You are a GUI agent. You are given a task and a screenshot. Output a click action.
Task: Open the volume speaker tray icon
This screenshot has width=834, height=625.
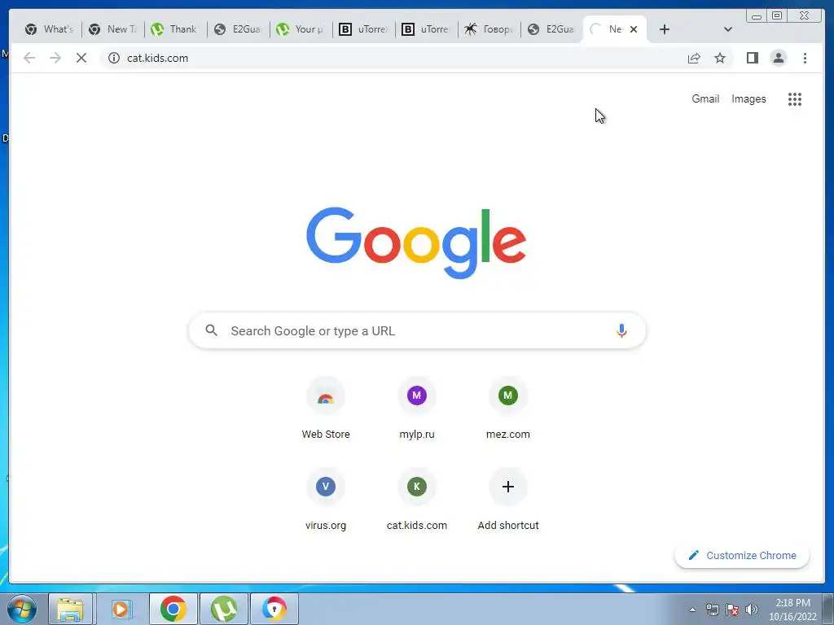[x=751, y=610]
